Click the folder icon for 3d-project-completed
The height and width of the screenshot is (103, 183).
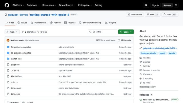(8, 53)
